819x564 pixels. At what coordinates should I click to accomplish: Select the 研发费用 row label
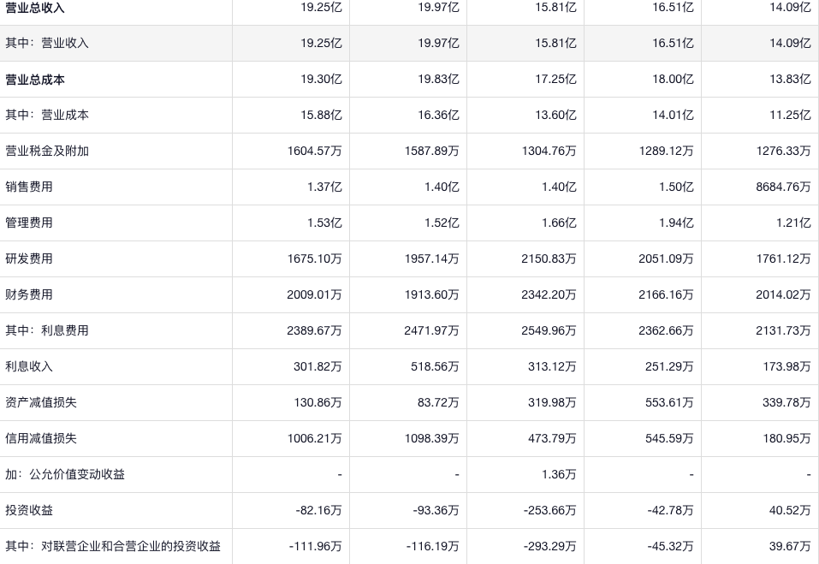pos(29,258)
